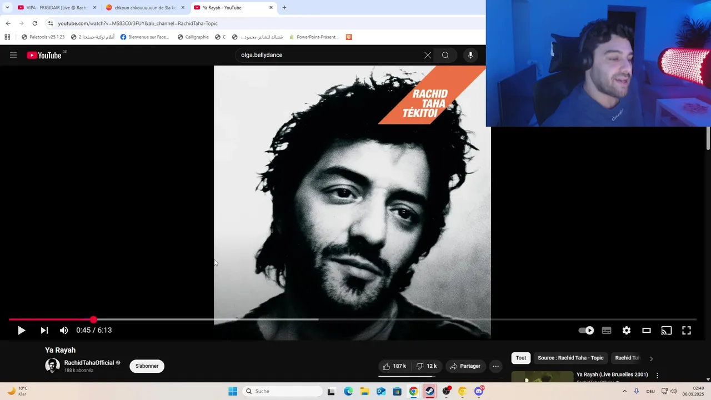Open a new browser tab

tap(284, 8)
